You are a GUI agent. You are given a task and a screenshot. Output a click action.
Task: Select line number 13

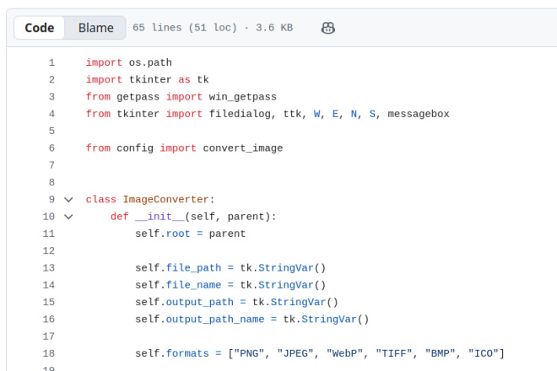tap(49, 267)
